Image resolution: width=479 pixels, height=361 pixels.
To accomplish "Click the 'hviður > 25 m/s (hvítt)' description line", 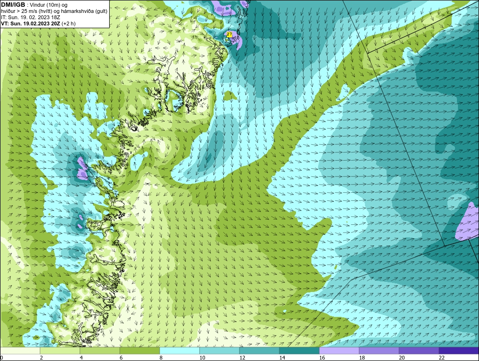I will tap(55, 11).
